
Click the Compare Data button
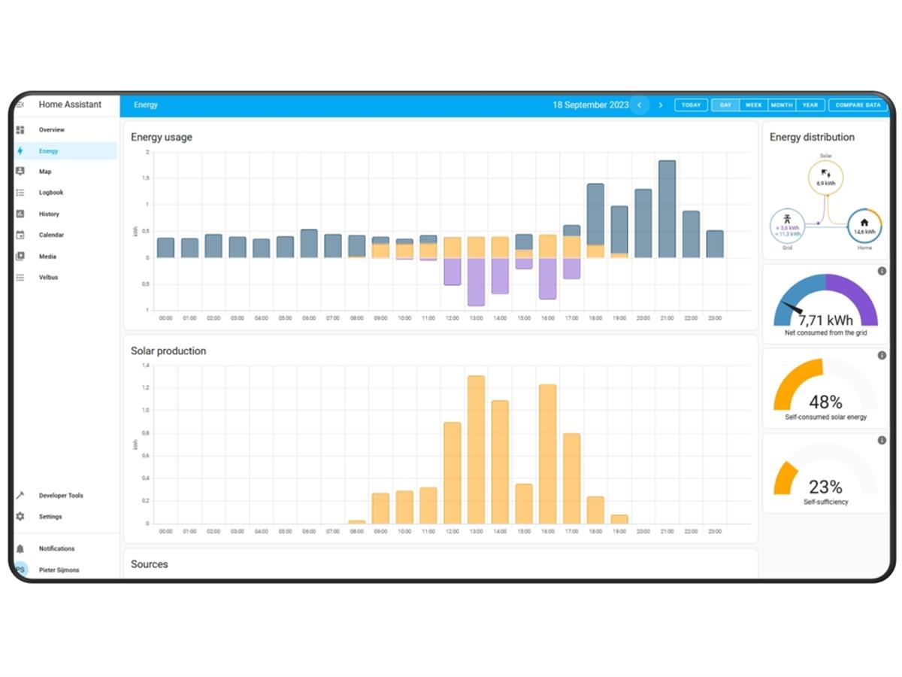click(x=858, y=105)
